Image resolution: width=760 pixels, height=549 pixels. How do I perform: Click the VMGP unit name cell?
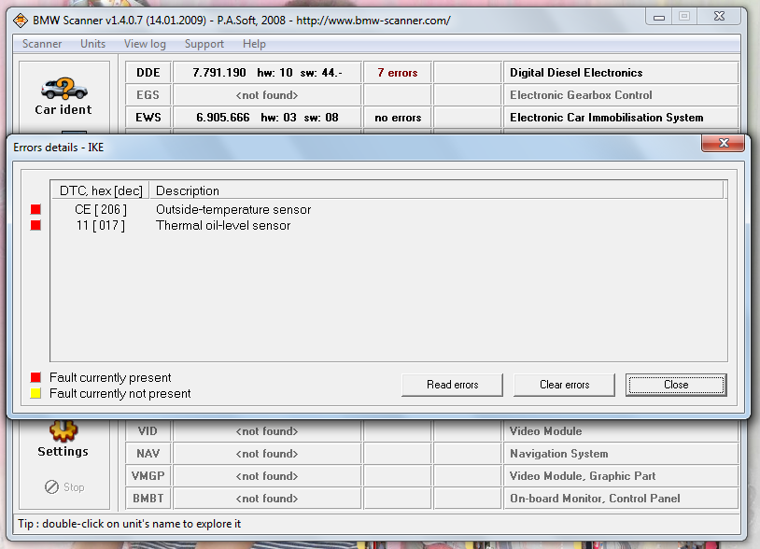(148, 476)
